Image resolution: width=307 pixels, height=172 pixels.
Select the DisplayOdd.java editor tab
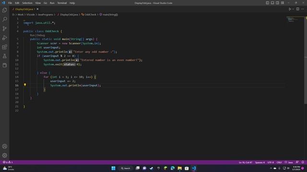point(24,9)
